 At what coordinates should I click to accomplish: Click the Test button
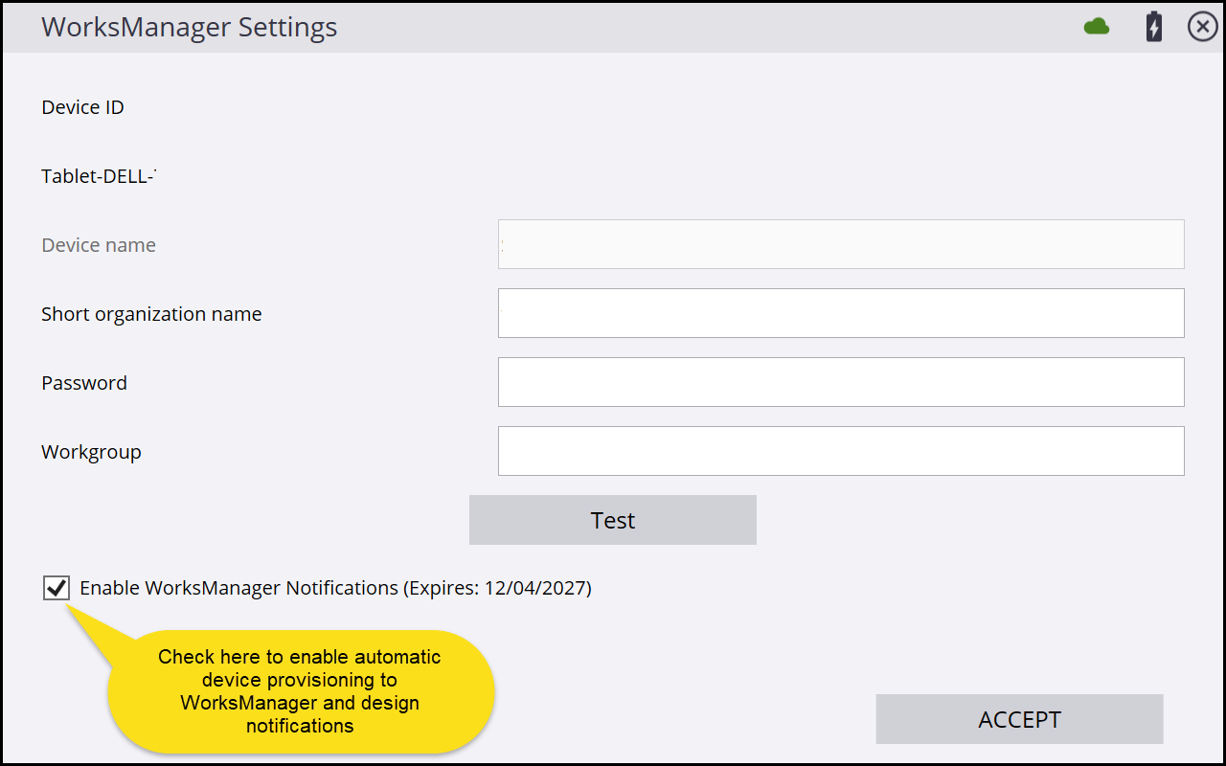(613, 520)
